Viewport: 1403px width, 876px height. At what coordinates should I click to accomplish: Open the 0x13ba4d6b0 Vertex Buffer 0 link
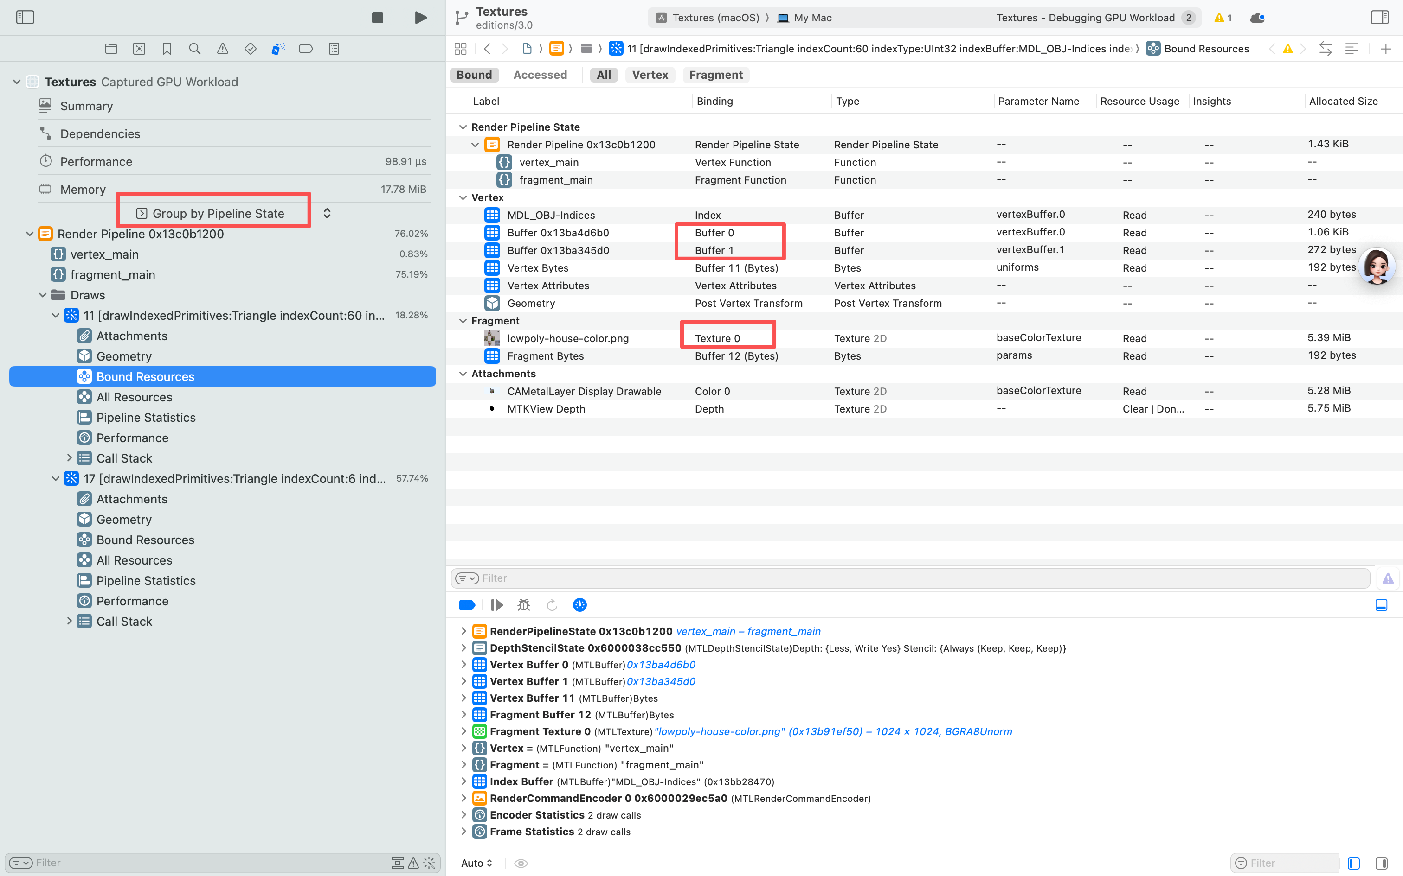[661, 665]
